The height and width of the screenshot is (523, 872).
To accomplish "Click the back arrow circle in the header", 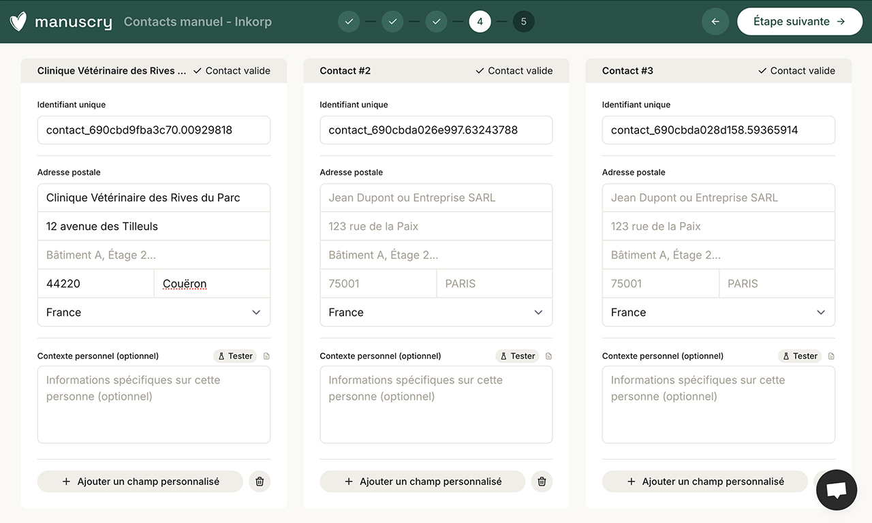I will coord(715,21).
